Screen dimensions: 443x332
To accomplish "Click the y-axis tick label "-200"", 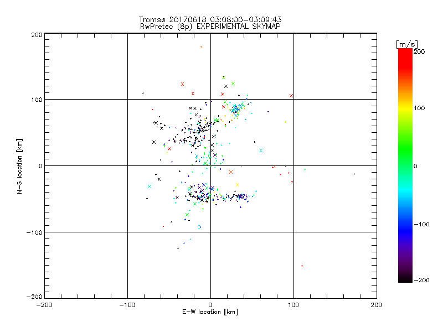I will 34,297.
